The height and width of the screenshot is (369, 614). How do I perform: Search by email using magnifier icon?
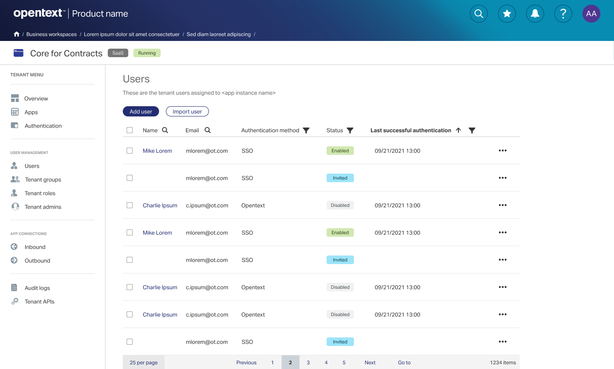[208, 130]
